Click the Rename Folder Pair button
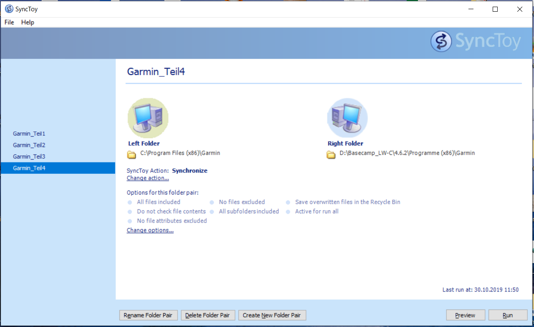Image resolution: width=534 pixels, height=327 pixels. (x=149, y=315)
